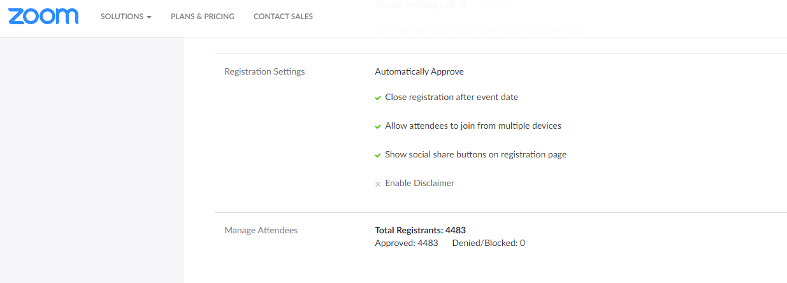
Task: Click Total Registrants: 4483
Action: click(421, 230)
